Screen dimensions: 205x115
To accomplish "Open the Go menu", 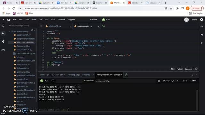I will pos(40,20).
